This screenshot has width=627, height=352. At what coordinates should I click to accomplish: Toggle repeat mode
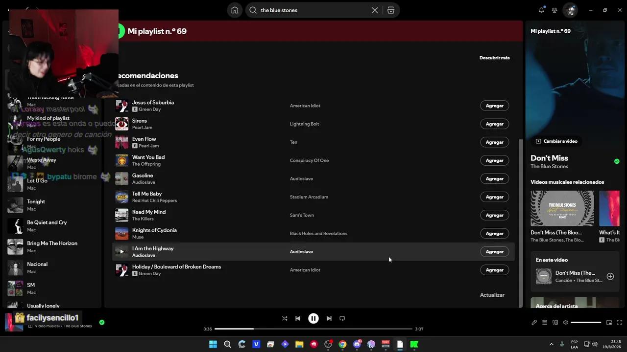(342, 318)
